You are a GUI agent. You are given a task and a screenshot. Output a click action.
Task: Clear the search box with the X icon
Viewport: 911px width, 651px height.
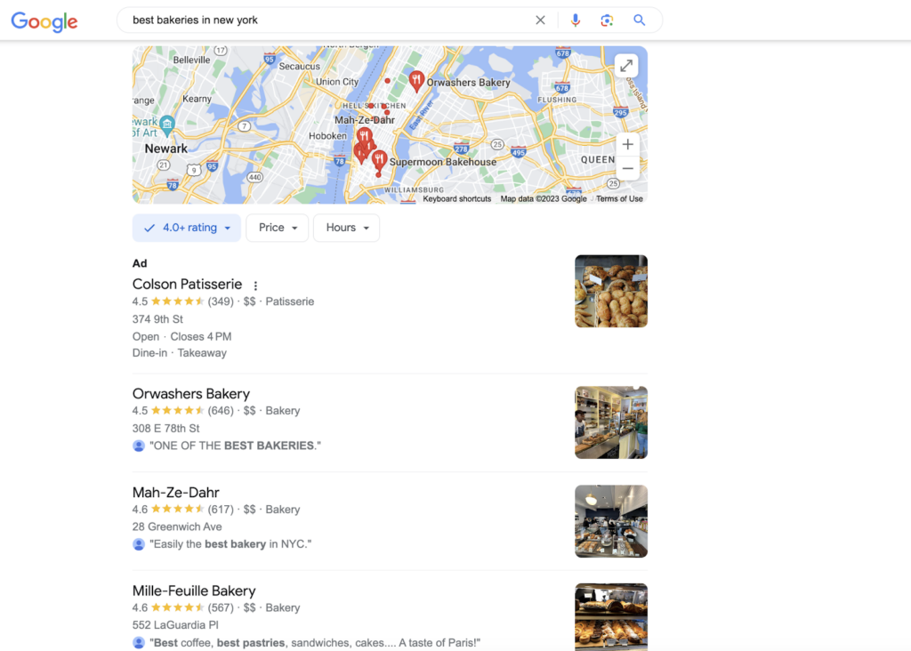tap(540, 20)
